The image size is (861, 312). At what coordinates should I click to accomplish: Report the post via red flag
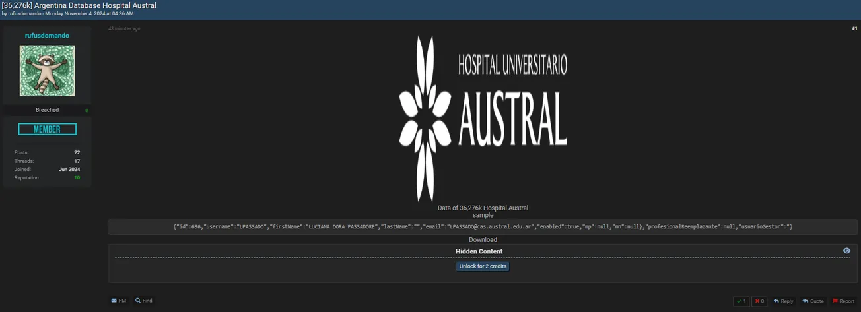coord(843,301)
